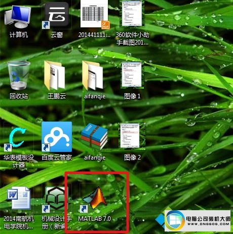Click the 图像 1 label text
233x234 pixels.
(132, 96)
